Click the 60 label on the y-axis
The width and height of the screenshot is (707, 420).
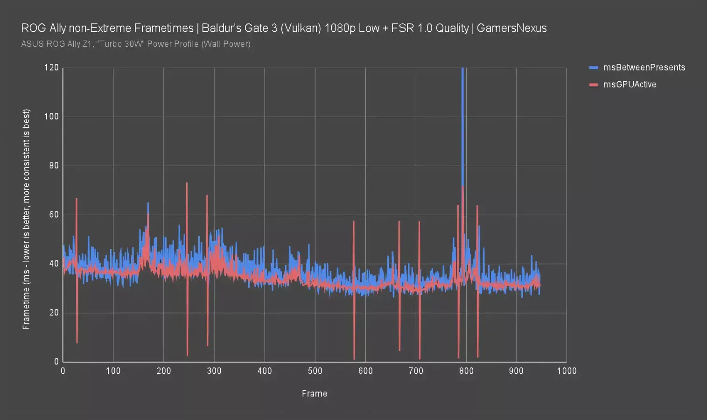tap(54, 215)
